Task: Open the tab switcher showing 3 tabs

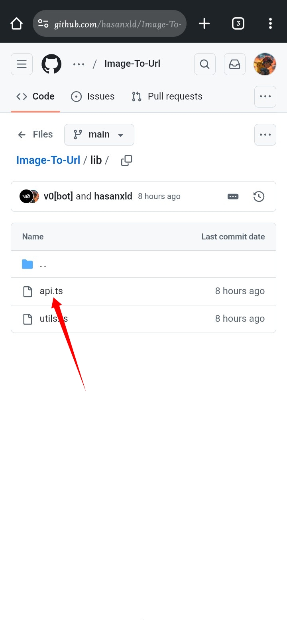Action: click(238, 24)
